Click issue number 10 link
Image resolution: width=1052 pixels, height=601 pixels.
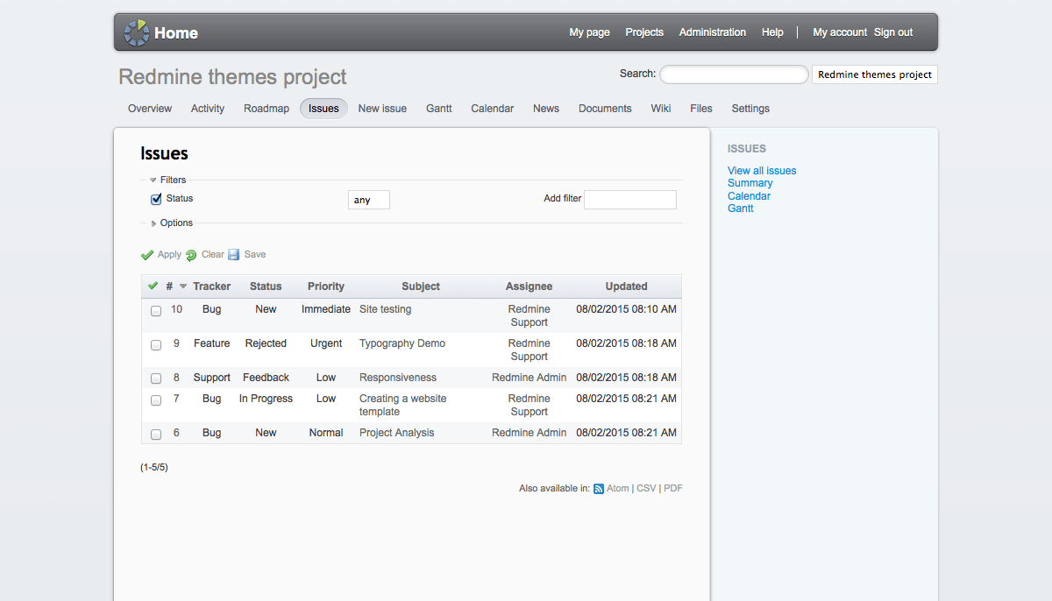tap(177, 309)
